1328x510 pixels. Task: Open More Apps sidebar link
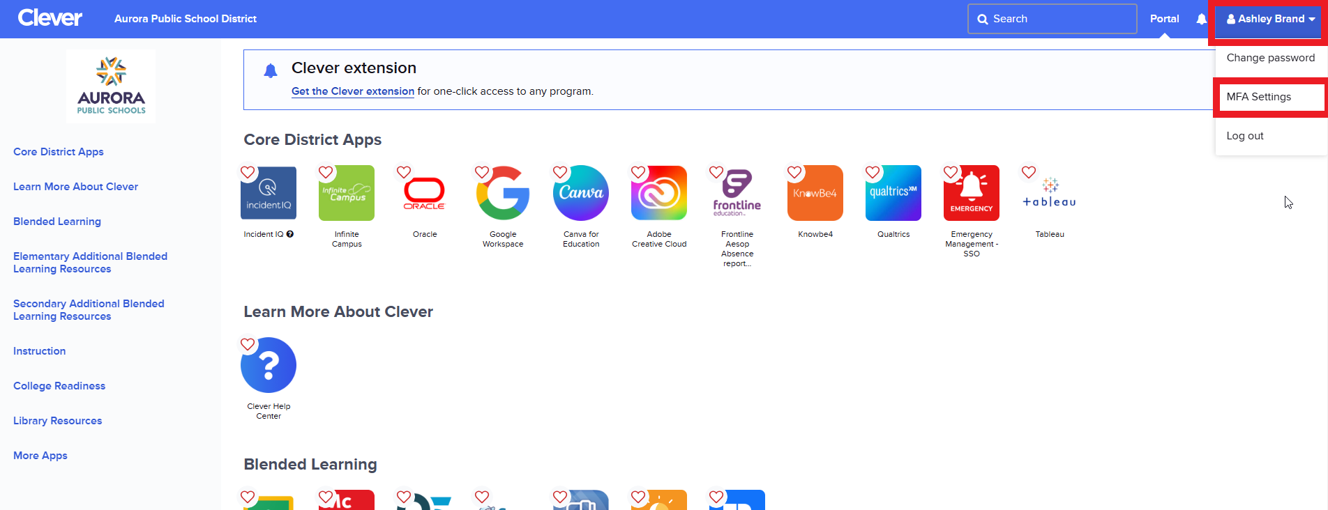coord(40,456)
